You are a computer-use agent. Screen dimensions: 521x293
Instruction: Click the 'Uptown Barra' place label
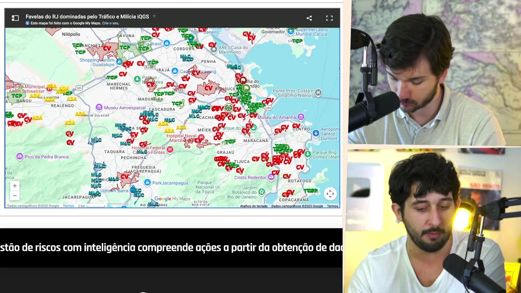[114, 191]
